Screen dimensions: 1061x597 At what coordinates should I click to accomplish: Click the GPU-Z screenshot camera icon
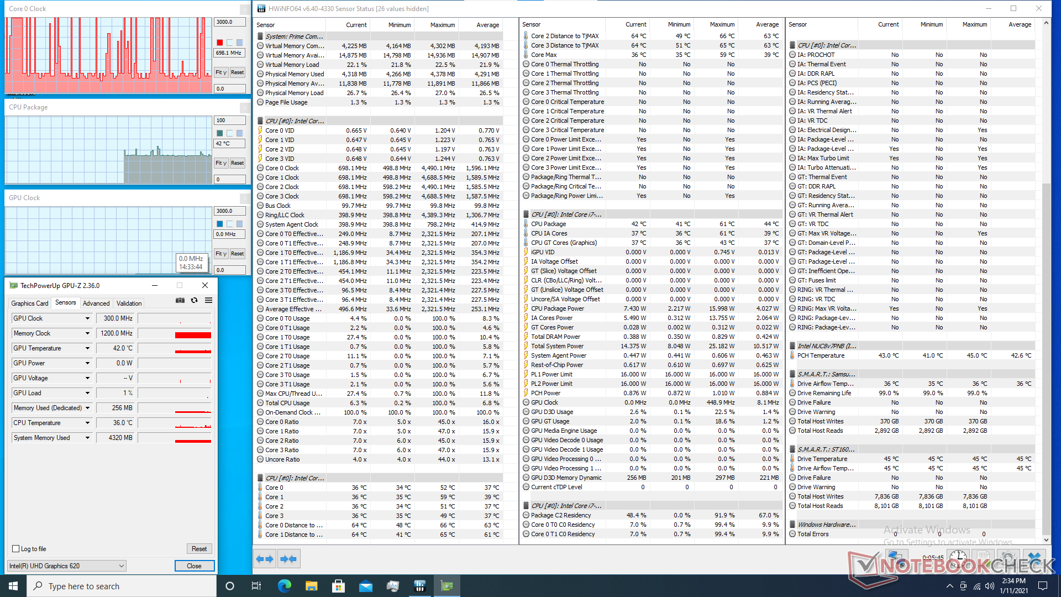pyautogui.click(x=180, y=300)
